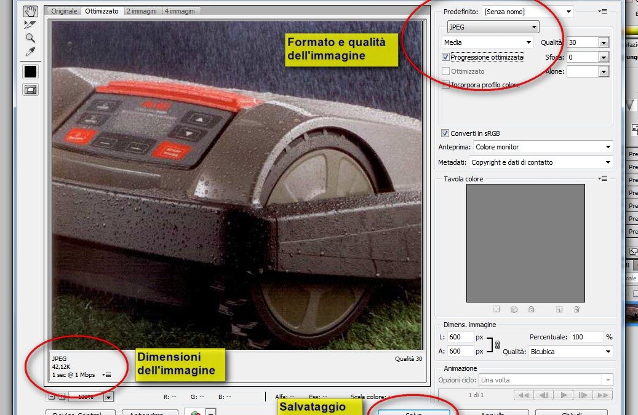Click map-to-transparent icon under color table
This screenshot has height=415, width=638.
click(496, 309)
